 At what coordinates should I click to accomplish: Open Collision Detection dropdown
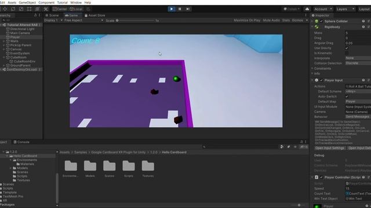(x=358, y=63)
